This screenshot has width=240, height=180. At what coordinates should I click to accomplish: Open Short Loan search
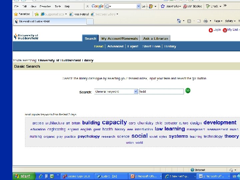[151, 46]
